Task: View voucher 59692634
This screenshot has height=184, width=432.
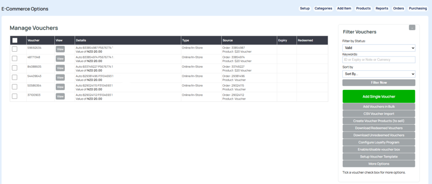Action: [60, 49]
